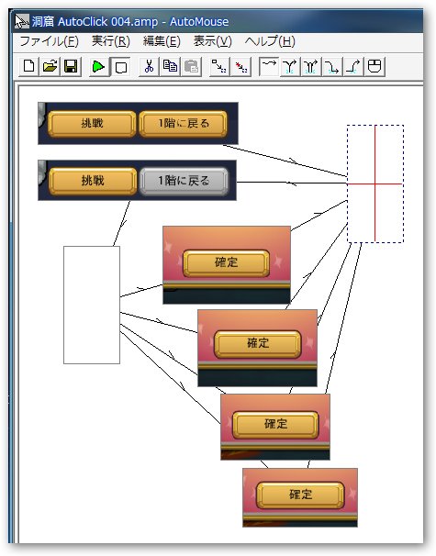
Task: Save the file with the floppy disk icon
Action: tap(71, 66)
